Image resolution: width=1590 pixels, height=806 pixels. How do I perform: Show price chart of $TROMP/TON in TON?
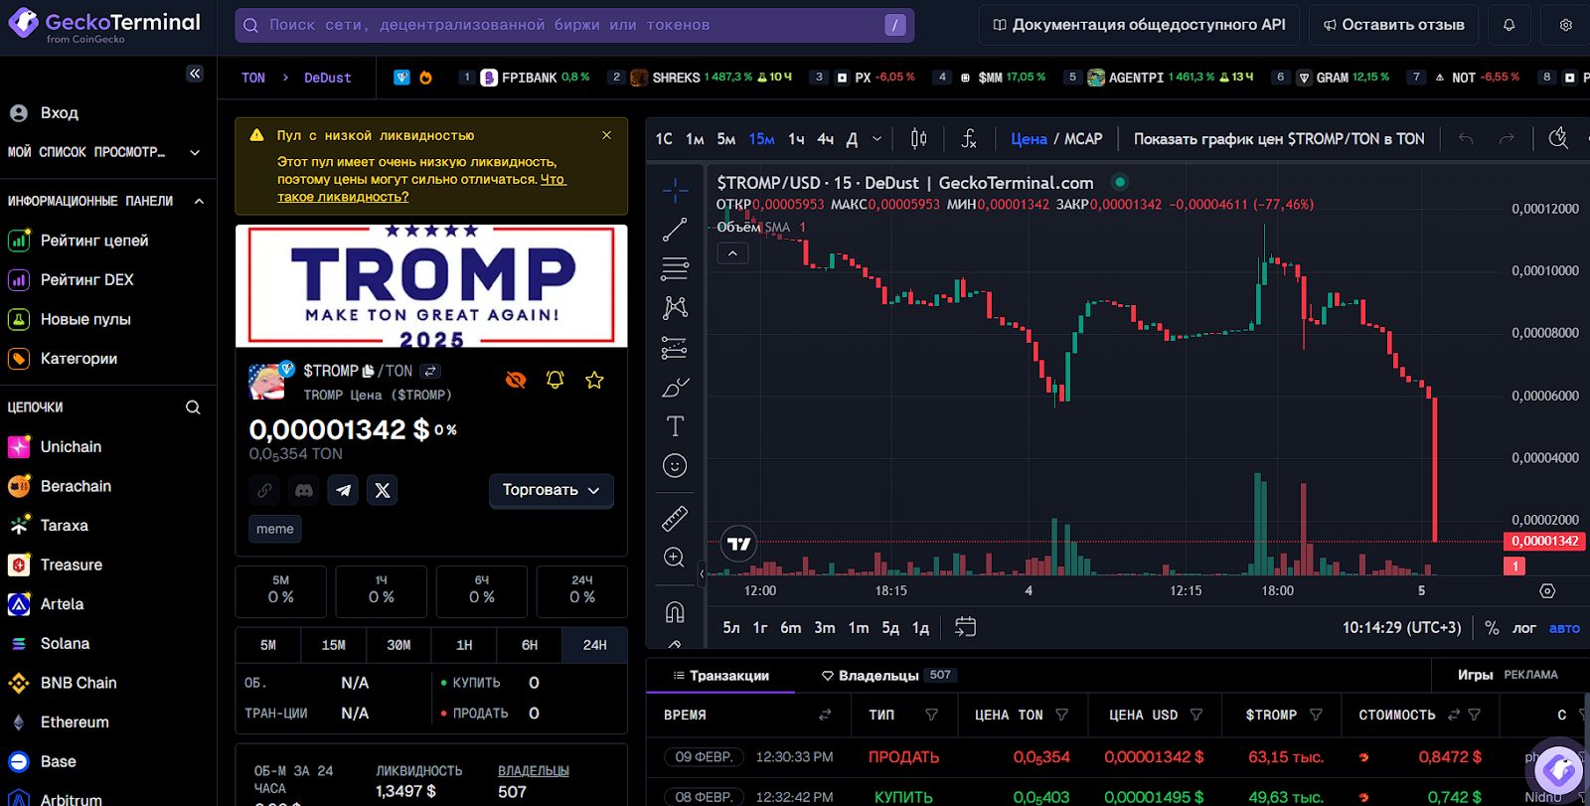coord(1279,139)
